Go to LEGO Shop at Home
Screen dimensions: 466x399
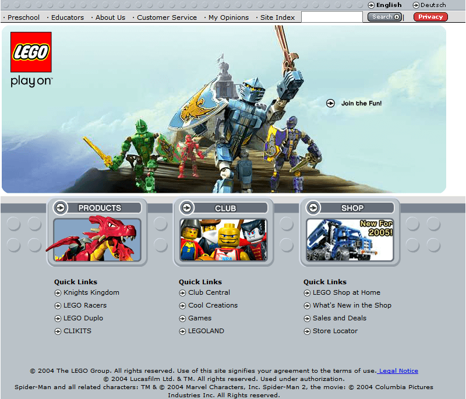(346, 292)
